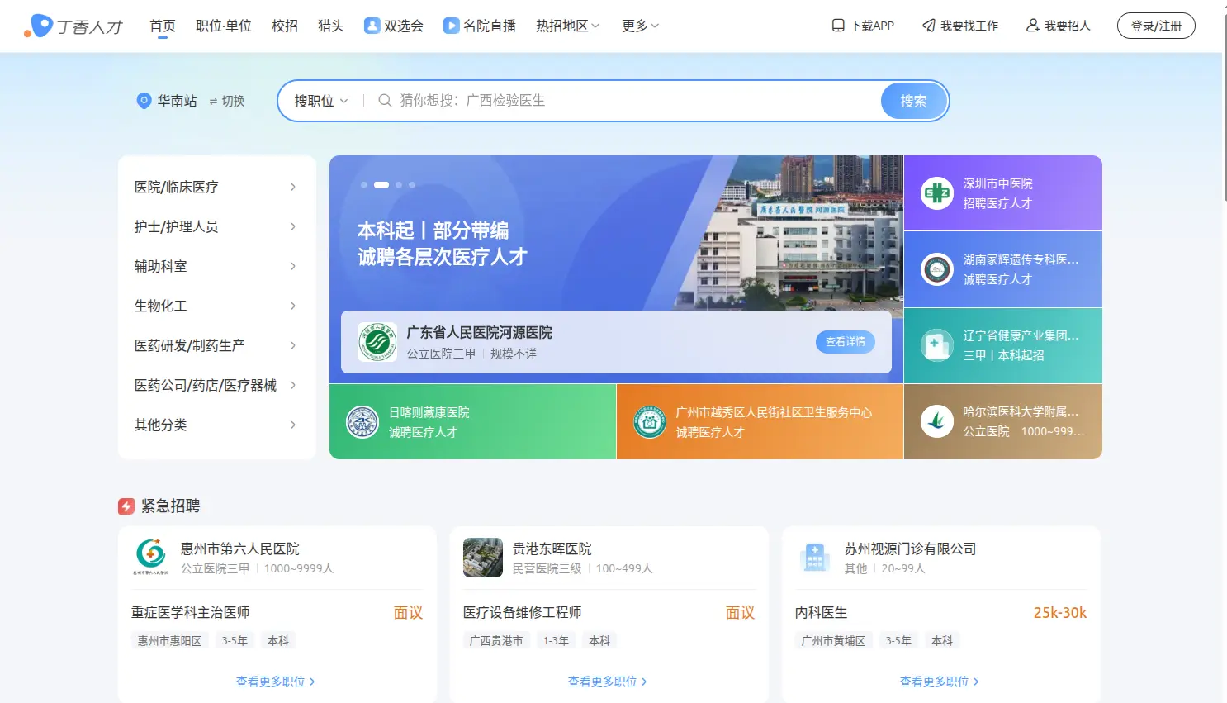Select the last carousel indicator dot
The height and width of the screenshot is (703, 1227).
(412, 185)
